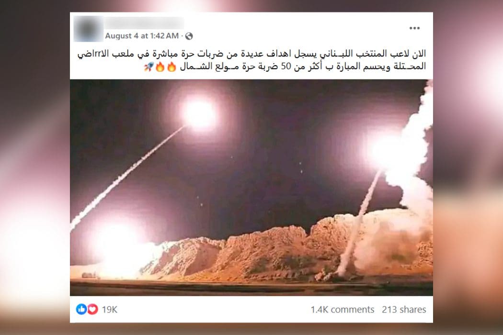The width and height of the screenshot is (503, 335).
Task: Click the blue Like reaction icon
Action: coord(81,309)
